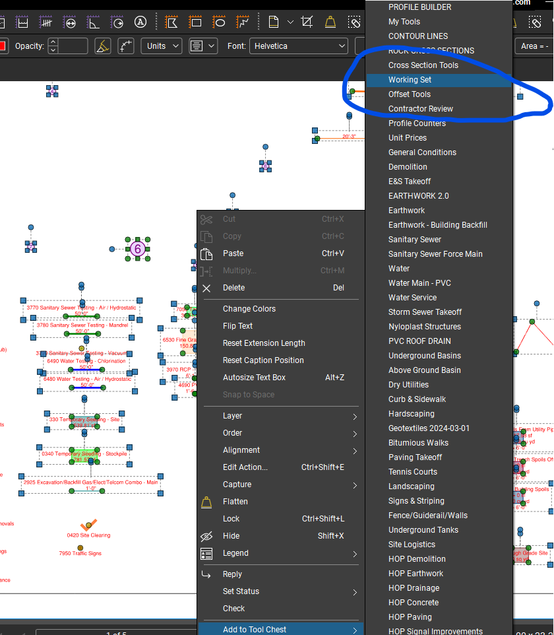The width and height of the screenshot is (554, 635).
Task: Choose Reset Extension Length
Action: 281,343
